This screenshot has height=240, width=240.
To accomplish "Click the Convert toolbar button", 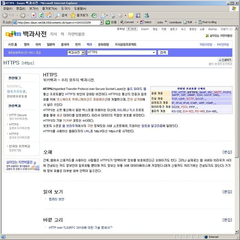I will (127, 22).
